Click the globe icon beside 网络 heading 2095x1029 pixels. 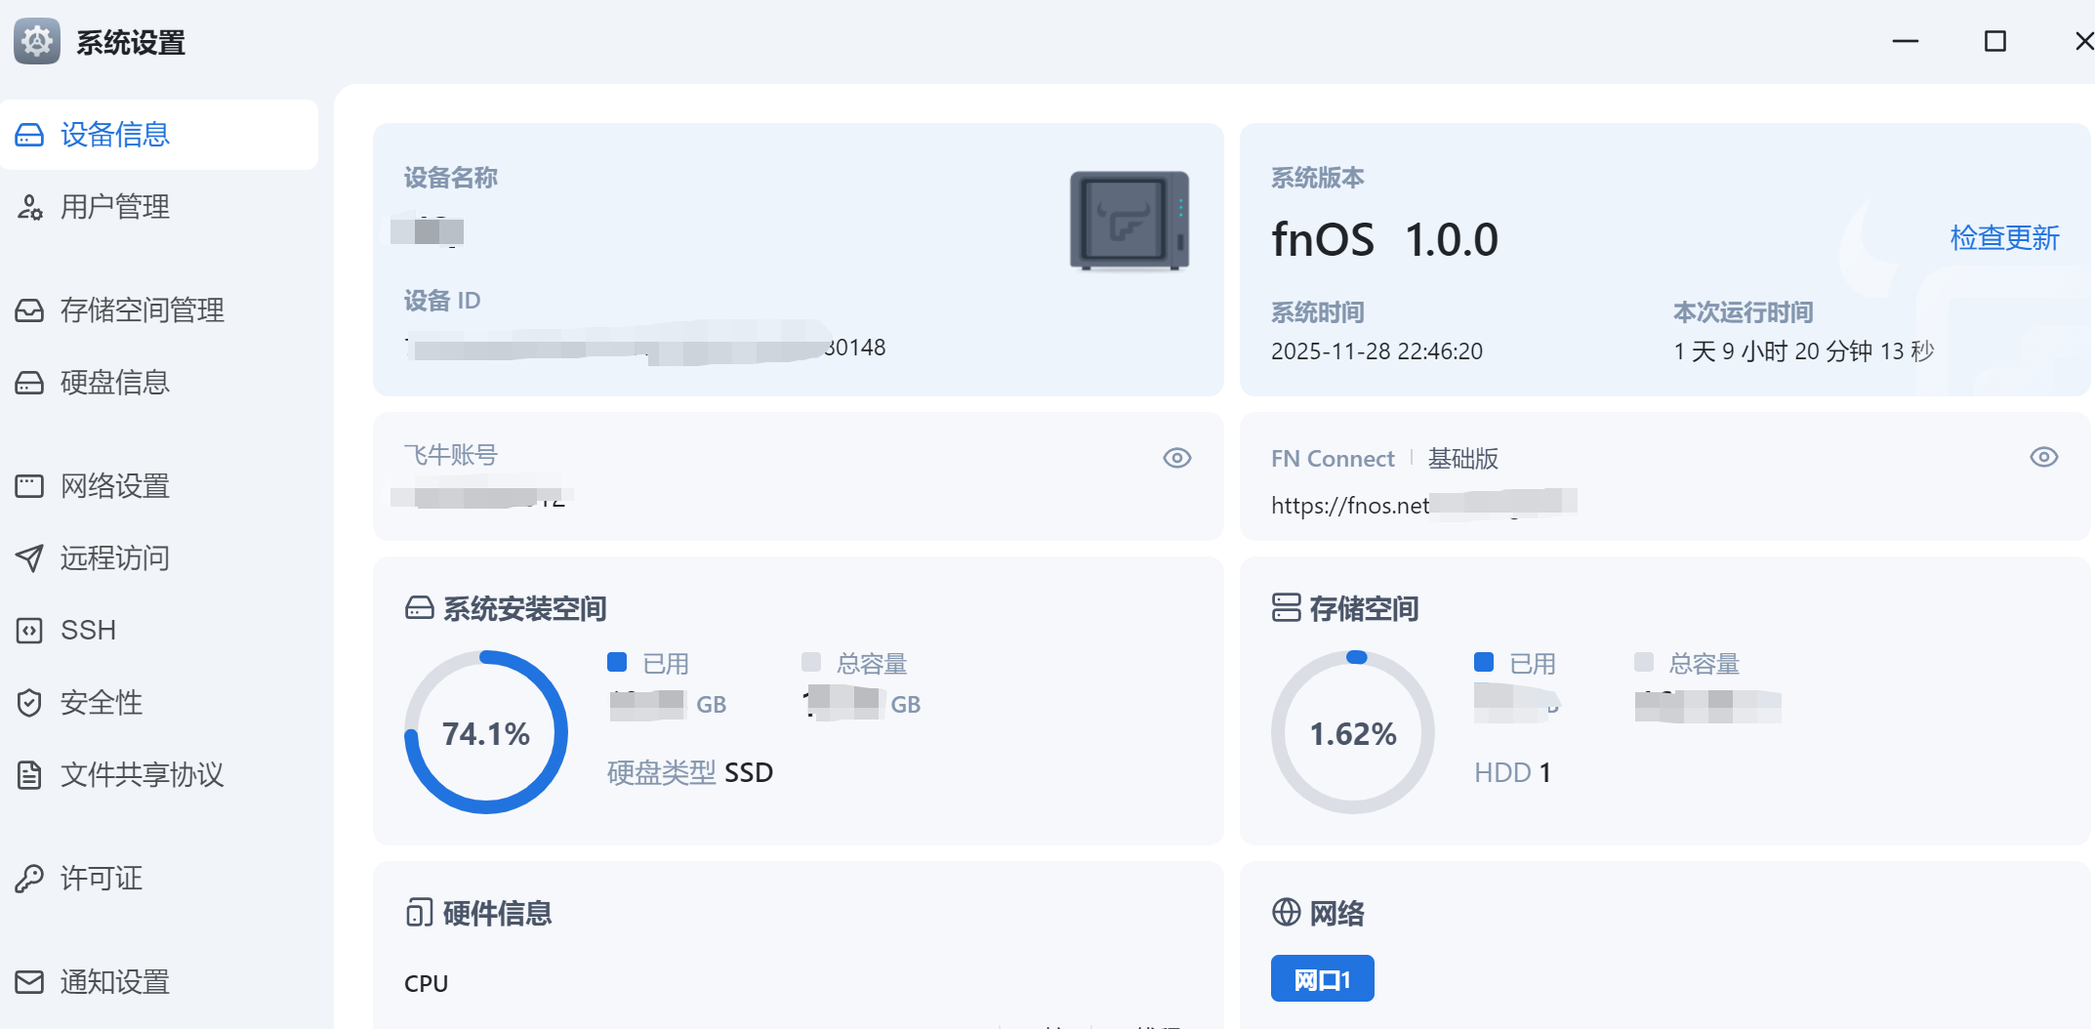[x=1286, y=912]
